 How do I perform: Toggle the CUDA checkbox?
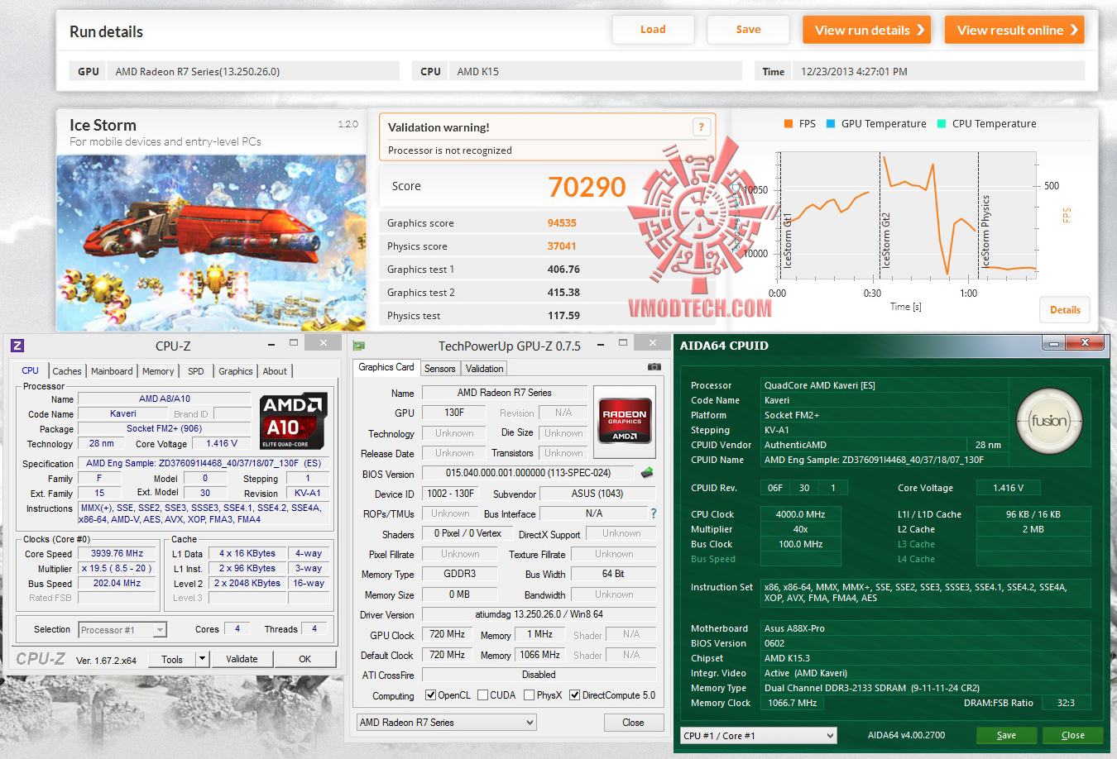pos(483,695)
